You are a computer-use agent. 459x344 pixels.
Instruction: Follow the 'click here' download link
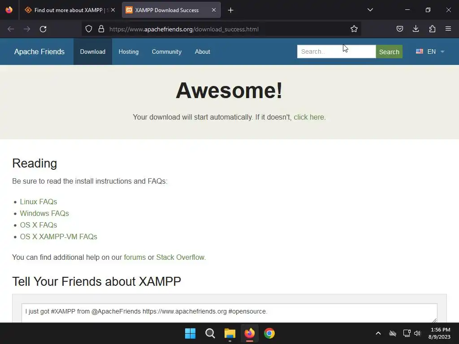point(309,117)
